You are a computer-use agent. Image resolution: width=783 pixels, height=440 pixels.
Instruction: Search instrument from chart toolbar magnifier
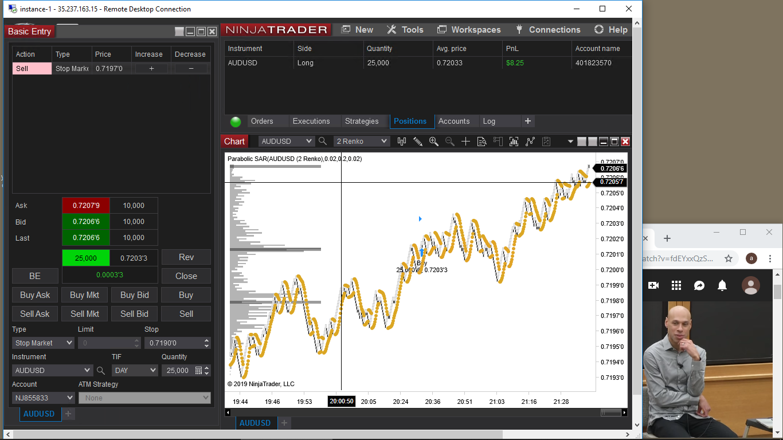tap(323, 142)
